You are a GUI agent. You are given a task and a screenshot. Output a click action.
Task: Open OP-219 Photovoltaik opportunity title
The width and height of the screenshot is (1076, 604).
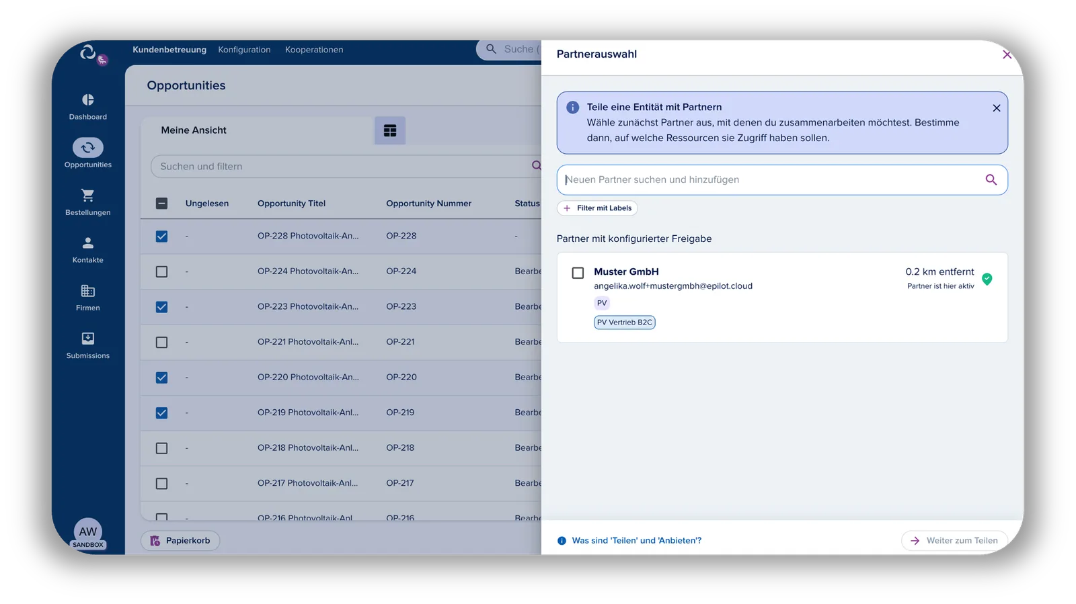308,413
